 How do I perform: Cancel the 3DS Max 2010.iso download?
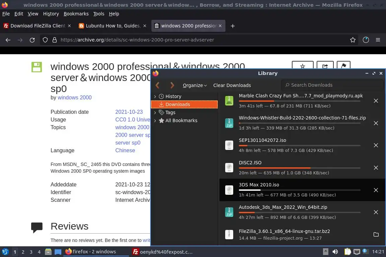(376, 190)
